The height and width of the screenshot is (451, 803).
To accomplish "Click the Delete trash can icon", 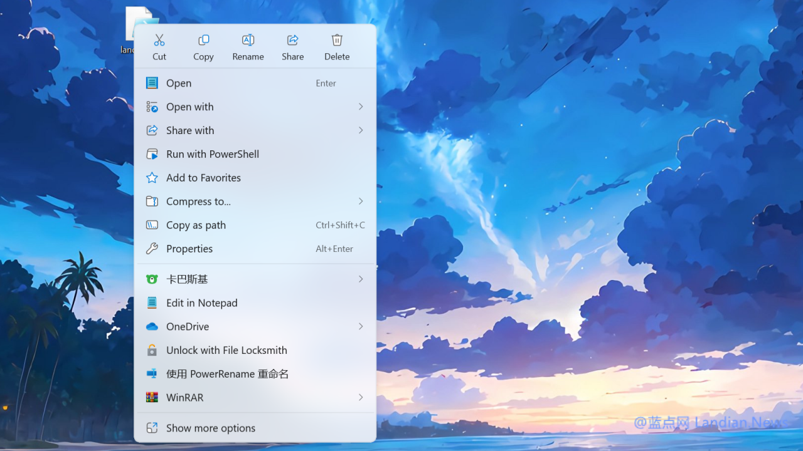I will tap(337, 41).
